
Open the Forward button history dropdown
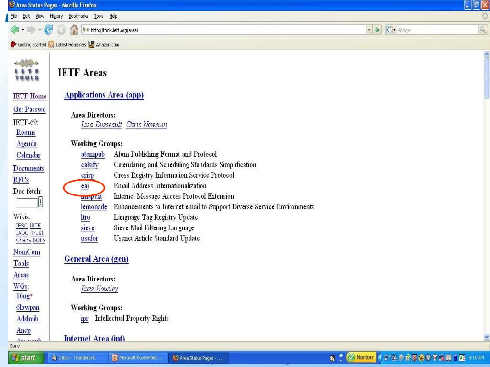[40, 30]
